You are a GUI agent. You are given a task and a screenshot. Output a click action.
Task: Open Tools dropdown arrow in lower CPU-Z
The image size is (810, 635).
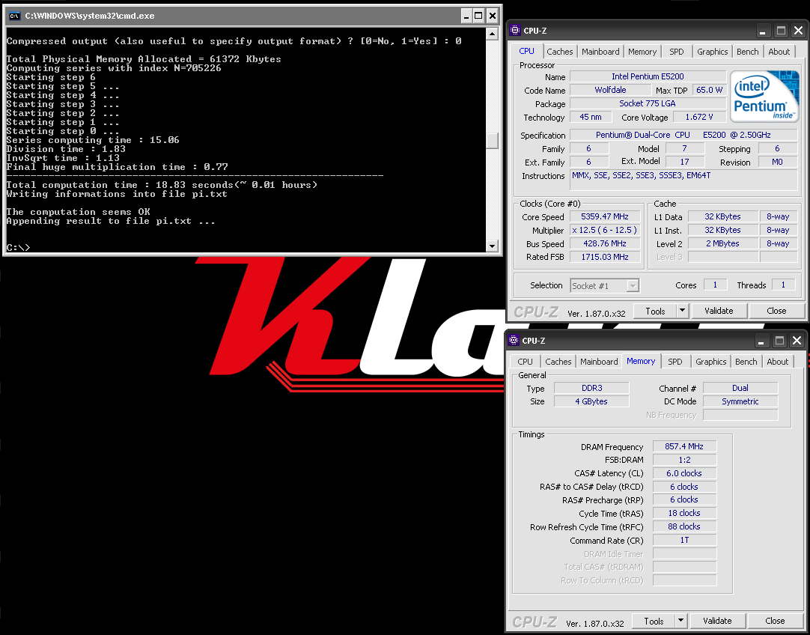click(680, 621)
